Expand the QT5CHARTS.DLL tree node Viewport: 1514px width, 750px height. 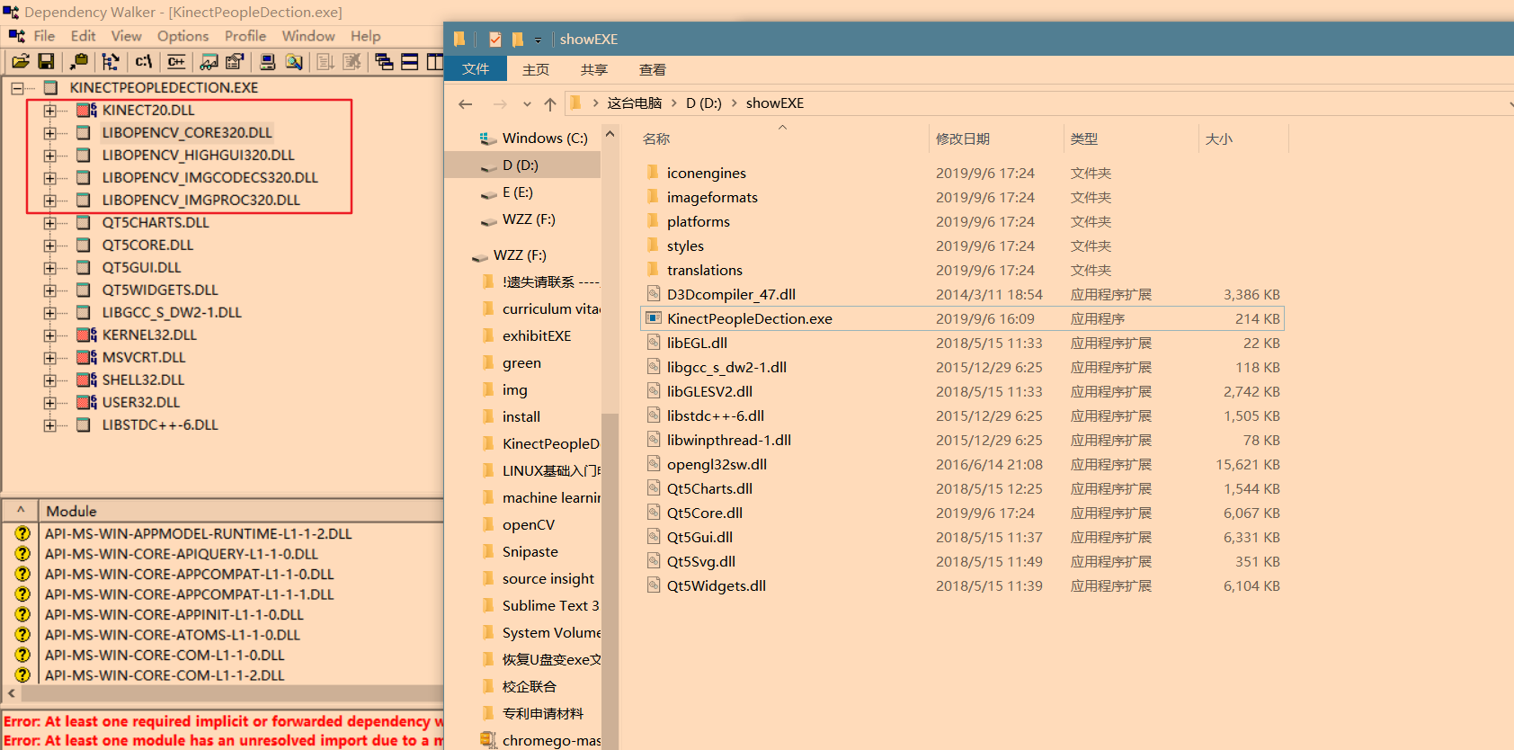pyautogui.click(x=49, y=223)
